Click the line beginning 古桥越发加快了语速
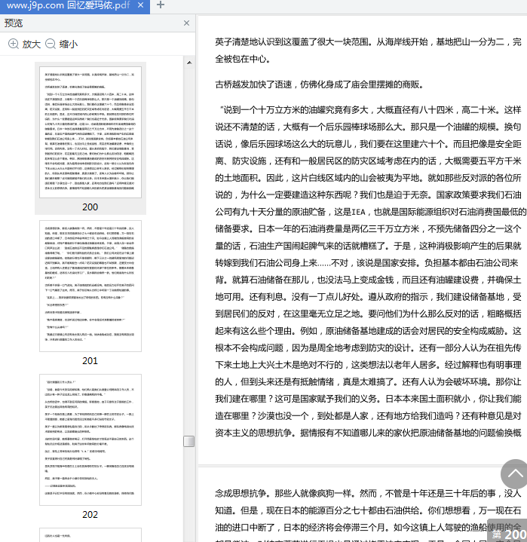Screen dimensions: 527x542 320,84
